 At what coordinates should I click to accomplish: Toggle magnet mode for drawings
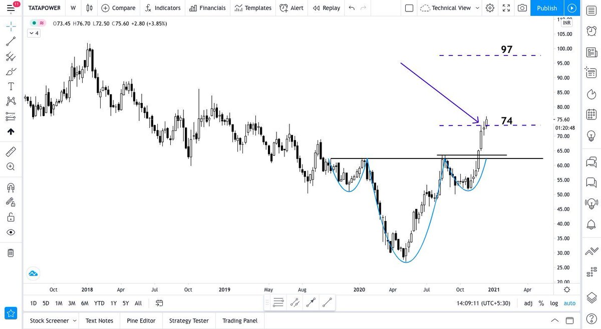coord(11,187)
